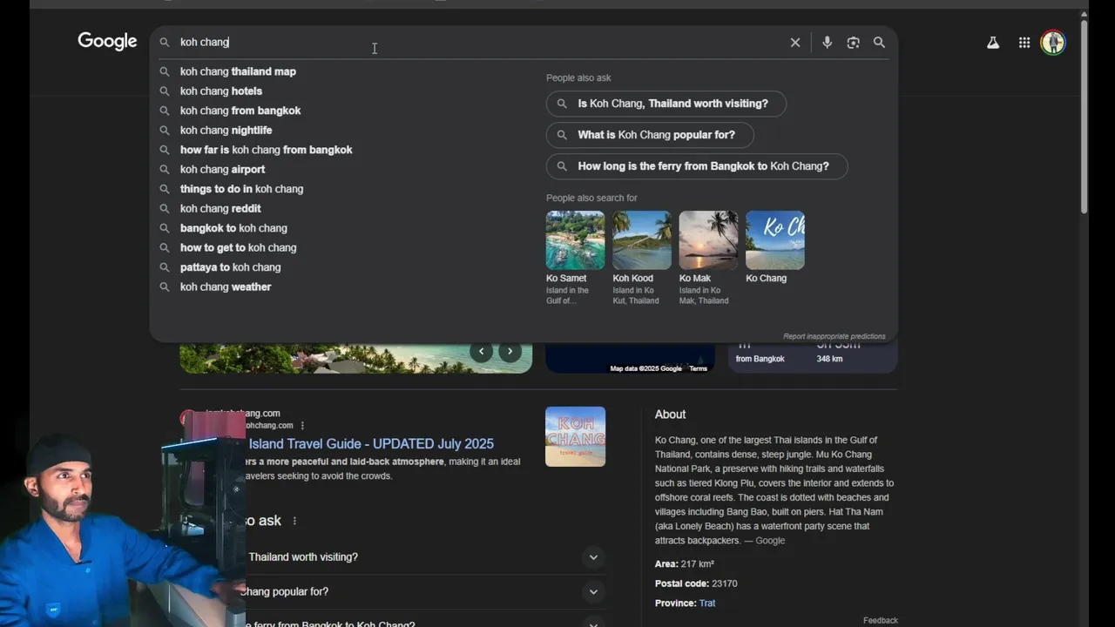The width and height of the screenshot is (1115, 627).
Task: Pick suggestion koh chang weather
Action: pyautogui.click(x=226, y=287)
